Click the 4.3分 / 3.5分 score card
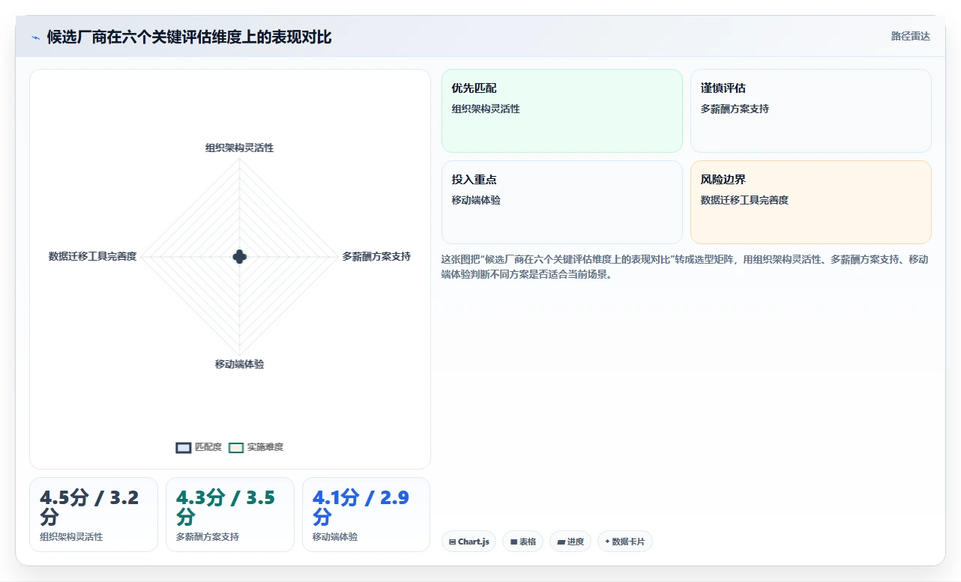The width and height of the screenshot is (961, 582). (x=230, y=515)
